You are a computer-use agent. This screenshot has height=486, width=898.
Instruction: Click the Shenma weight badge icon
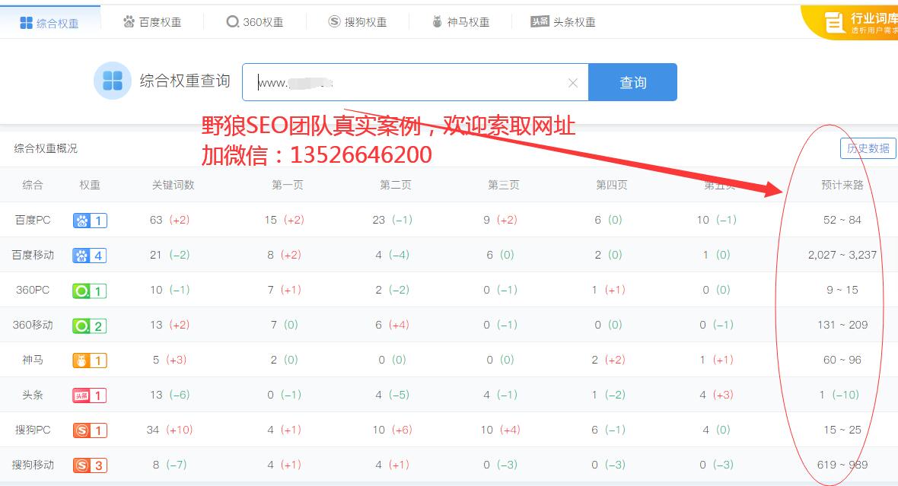click(90, 361)
